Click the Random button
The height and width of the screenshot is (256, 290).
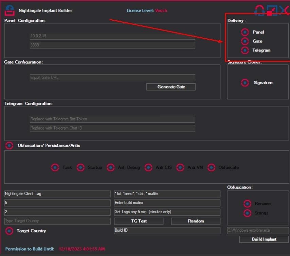(x=196, y=221)
